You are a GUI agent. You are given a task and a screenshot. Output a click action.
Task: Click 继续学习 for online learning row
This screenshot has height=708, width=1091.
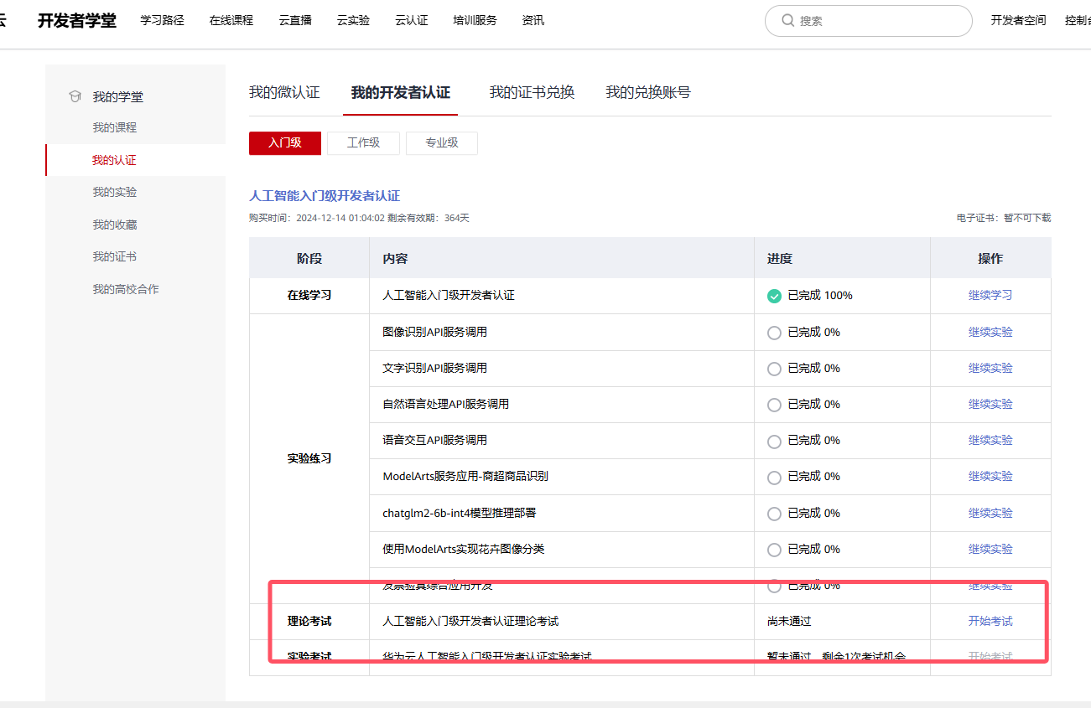tap(990, 296)
